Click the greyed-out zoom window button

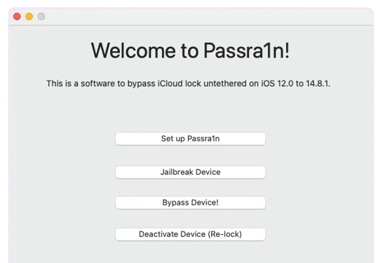tap(41, 16)
